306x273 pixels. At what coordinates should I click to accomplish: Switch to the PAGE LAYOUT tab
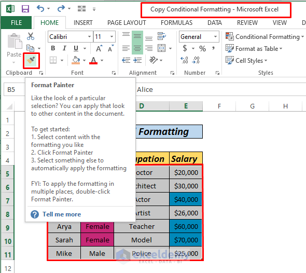click(x=127, y=23)
